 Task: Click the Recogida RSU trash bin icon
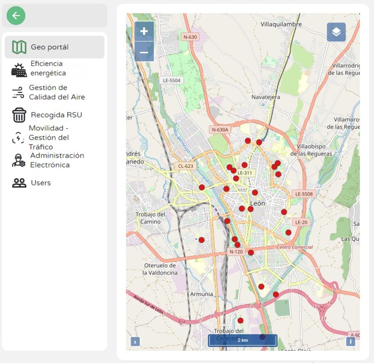point(19,115)
